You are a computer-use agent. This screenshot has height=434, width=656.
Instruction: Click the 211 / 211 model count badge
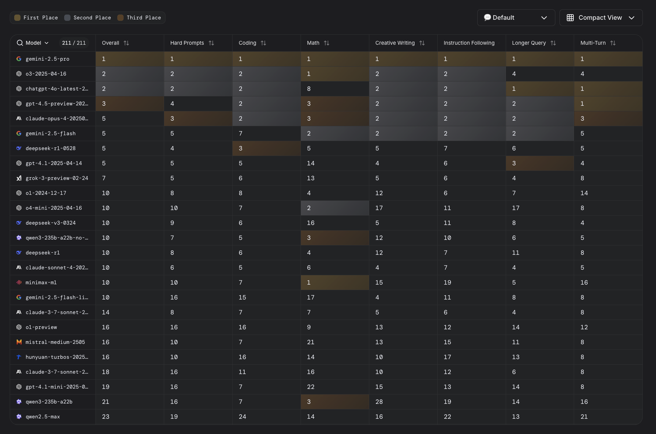[x=74, y=43]
